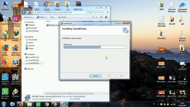Click Redmi 3 in the address breadcrumb

point(40,12)
